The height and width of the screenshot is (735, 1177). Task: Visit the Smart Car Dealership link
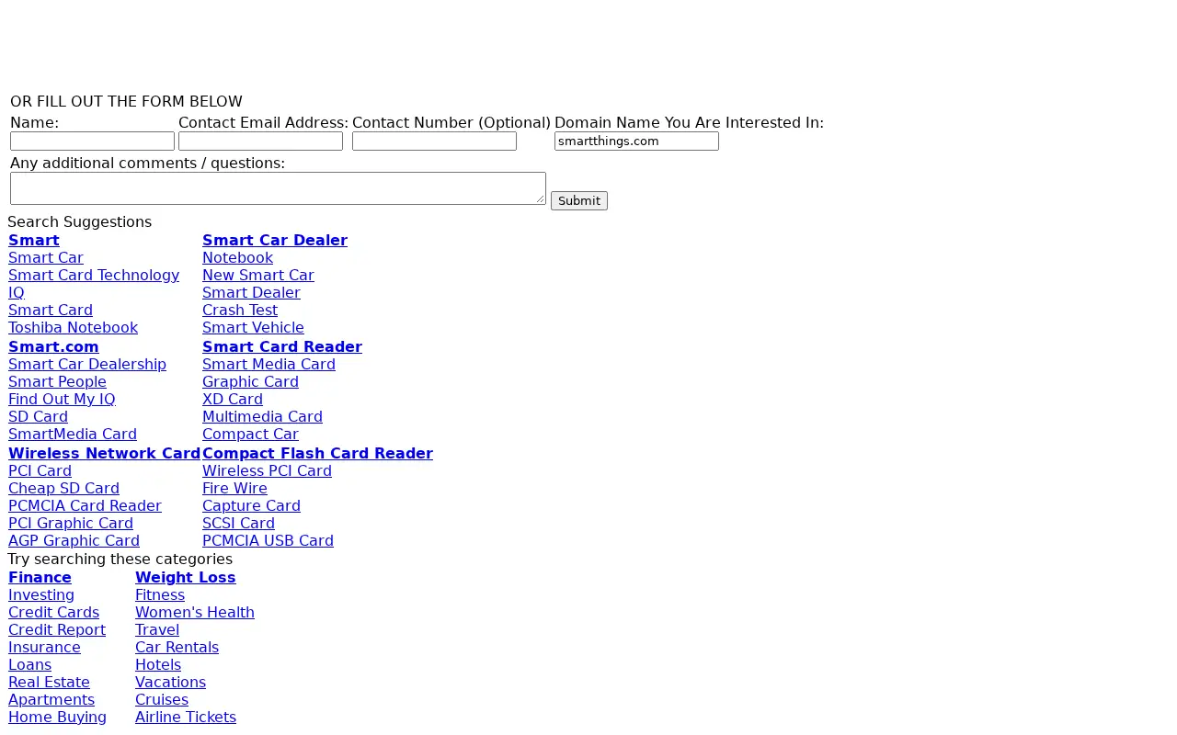87,365
